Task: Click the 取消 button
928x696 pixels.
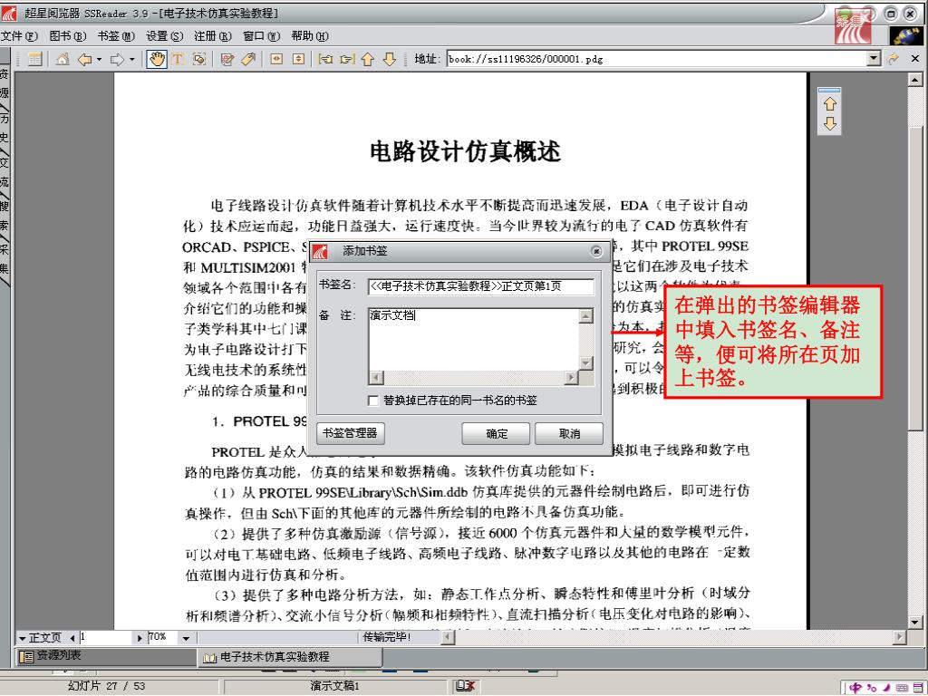Action: (569, 434)
